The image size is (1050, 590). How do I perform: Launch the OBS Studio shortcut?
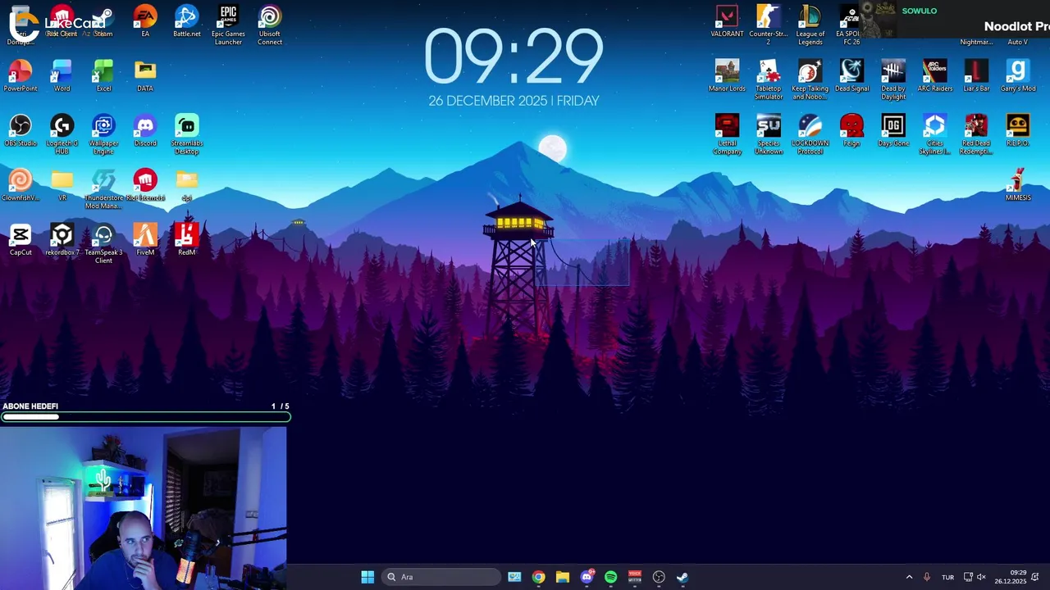tap(21, 131)
